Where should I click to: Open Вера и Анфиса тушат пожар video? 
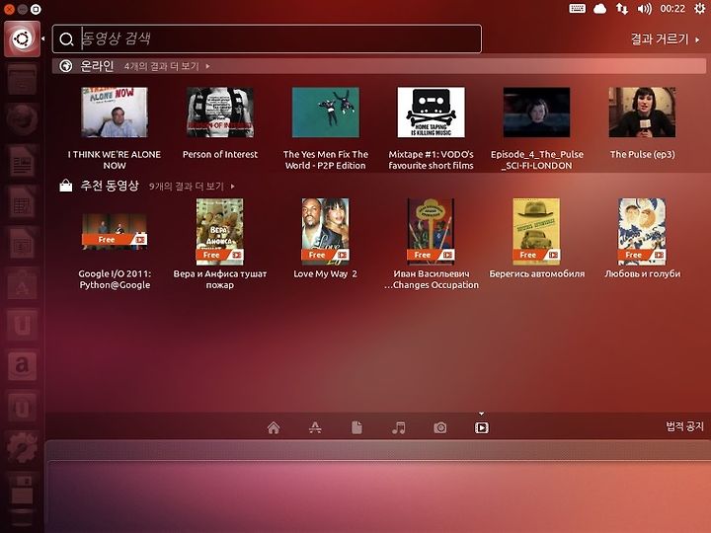point(220,245)
